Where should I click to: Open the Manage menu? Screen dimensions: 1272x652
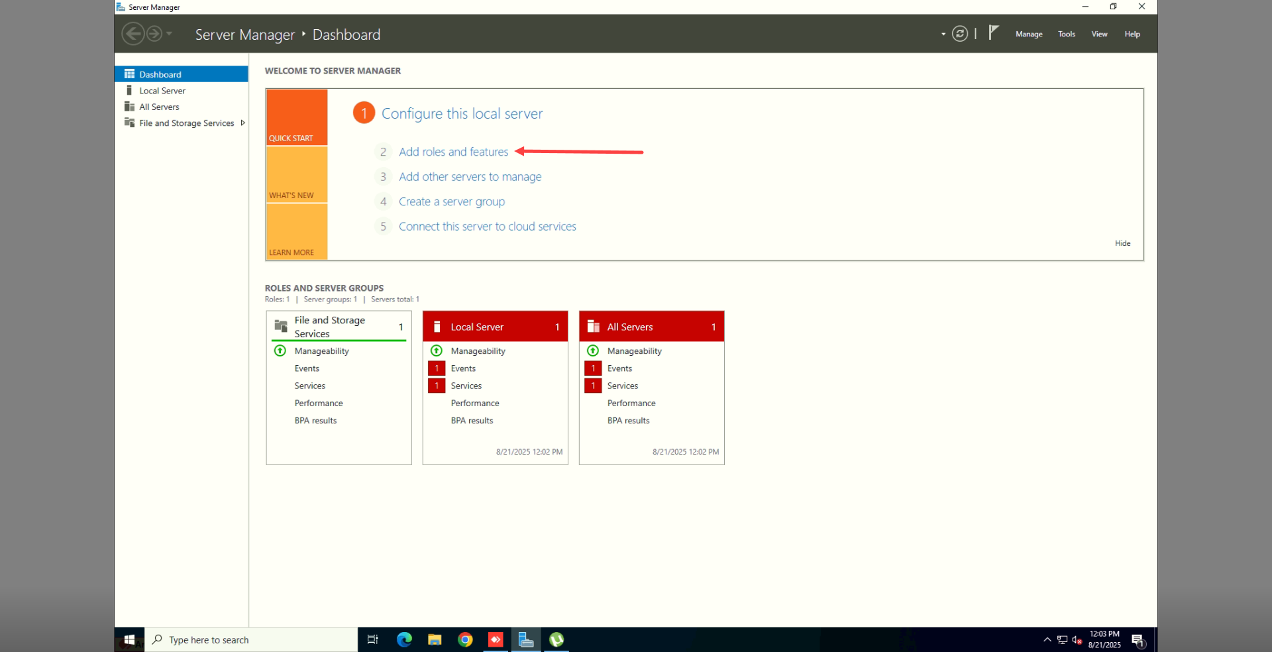click(1029, 34)
